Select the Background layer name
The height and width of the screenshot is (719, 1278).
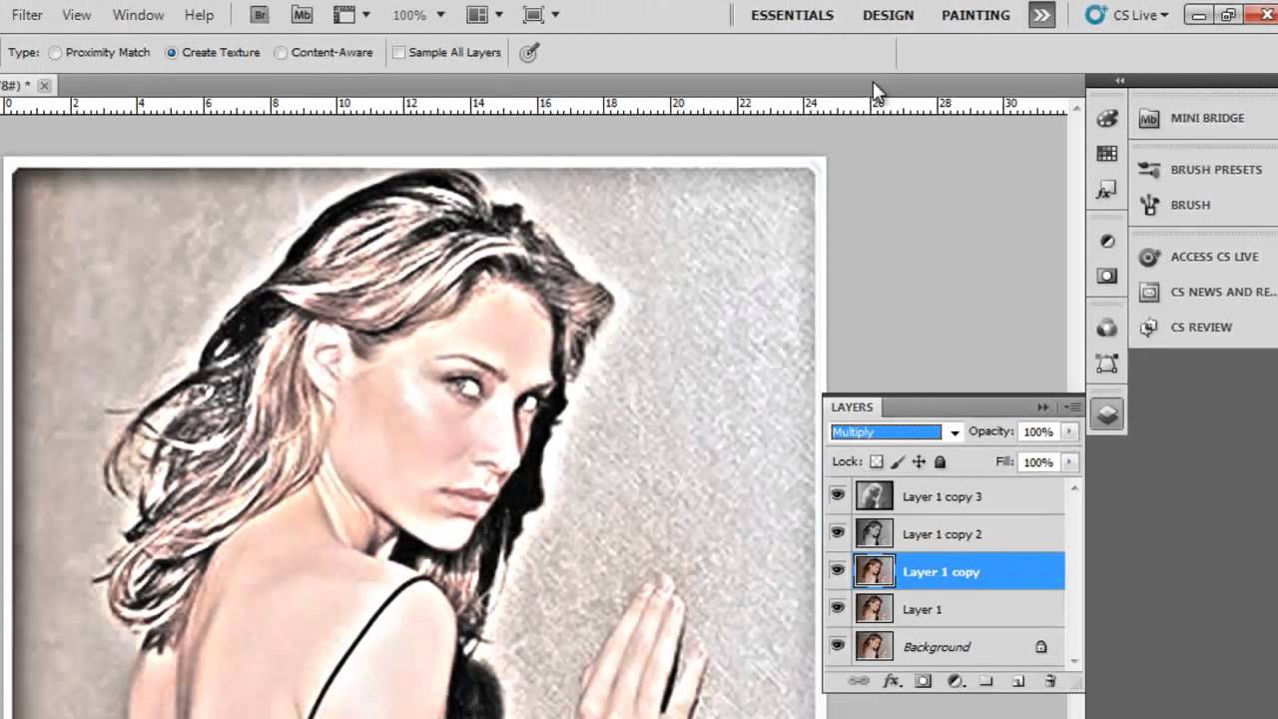(937, 647)
